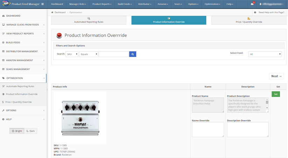
Task: Expand View Product Reports in the sidebar
Action: tap(23, 34)
